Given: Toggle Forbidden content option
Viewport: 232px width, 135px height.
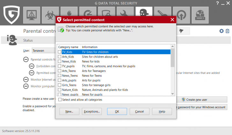Looking at the screenshot, I should click(x=32, y=66).
